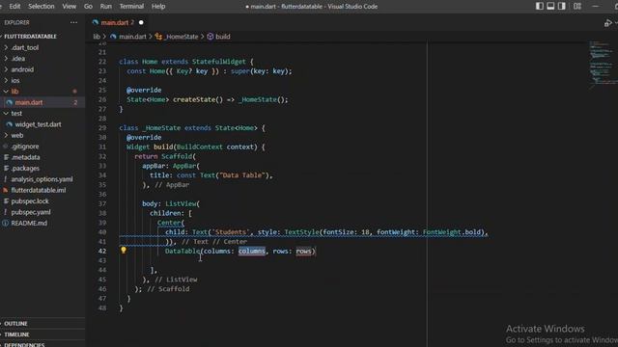Click the lightbulb quick fix icon on line 42
Image resolution: width=618 pixels, height=347 pixels.
tap(124, 251)
